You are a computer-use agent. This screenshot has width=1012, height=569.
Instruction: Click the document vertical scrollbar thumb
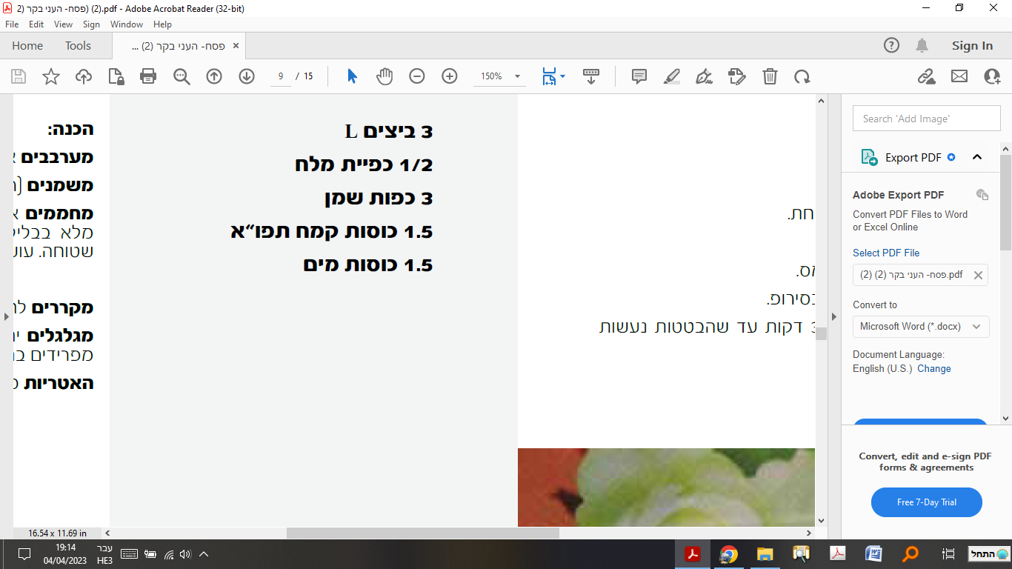(x=821, y=333)
